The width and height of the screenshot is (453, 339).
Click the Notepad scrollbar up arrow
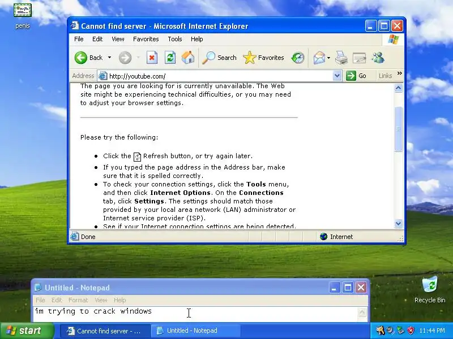(362, 312)
